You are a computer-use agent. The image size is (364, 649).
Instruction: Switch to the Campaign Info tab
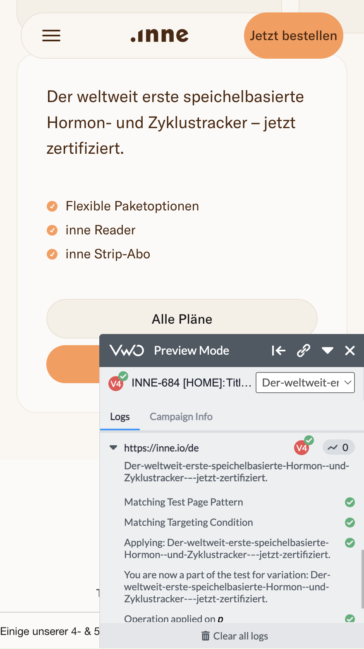181,417
